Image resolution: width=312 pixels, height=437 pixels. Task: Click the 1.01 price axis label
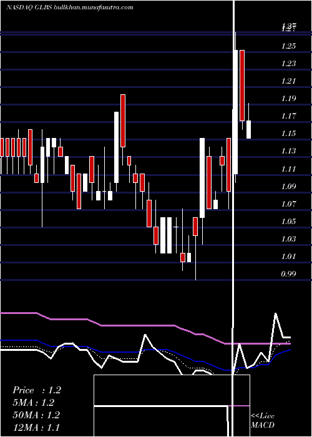288,257
